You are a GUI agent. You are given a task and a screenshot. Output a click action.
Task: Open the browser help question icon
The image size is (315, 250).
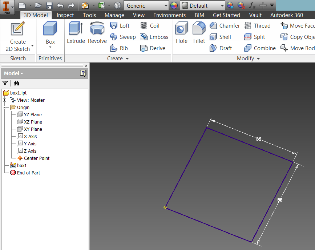pyautogui.click(x=83, y=73)
